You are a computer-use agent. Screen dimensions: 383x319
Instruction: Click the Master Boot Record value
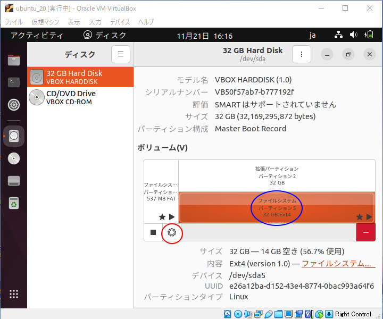pyautogui.click(x=251, y=129)
